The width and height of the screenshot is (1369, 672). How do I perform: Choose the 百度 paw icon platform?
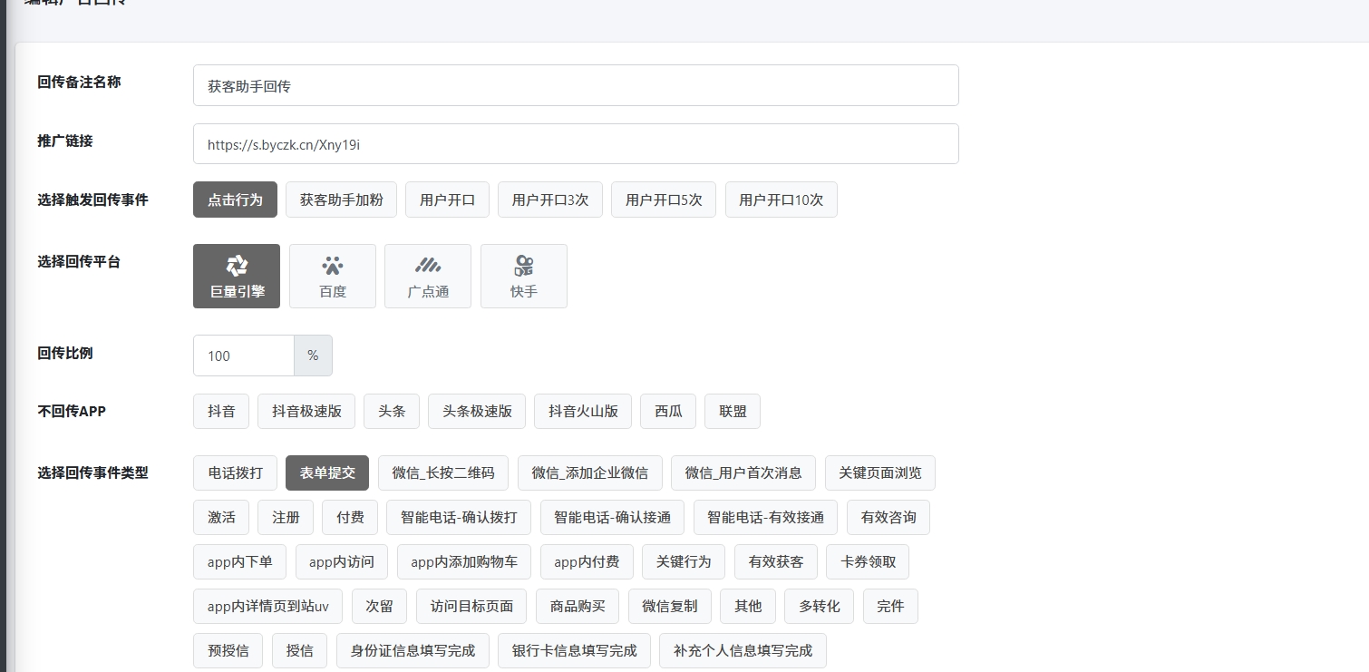pyautogui.click(x=333, y=276)
